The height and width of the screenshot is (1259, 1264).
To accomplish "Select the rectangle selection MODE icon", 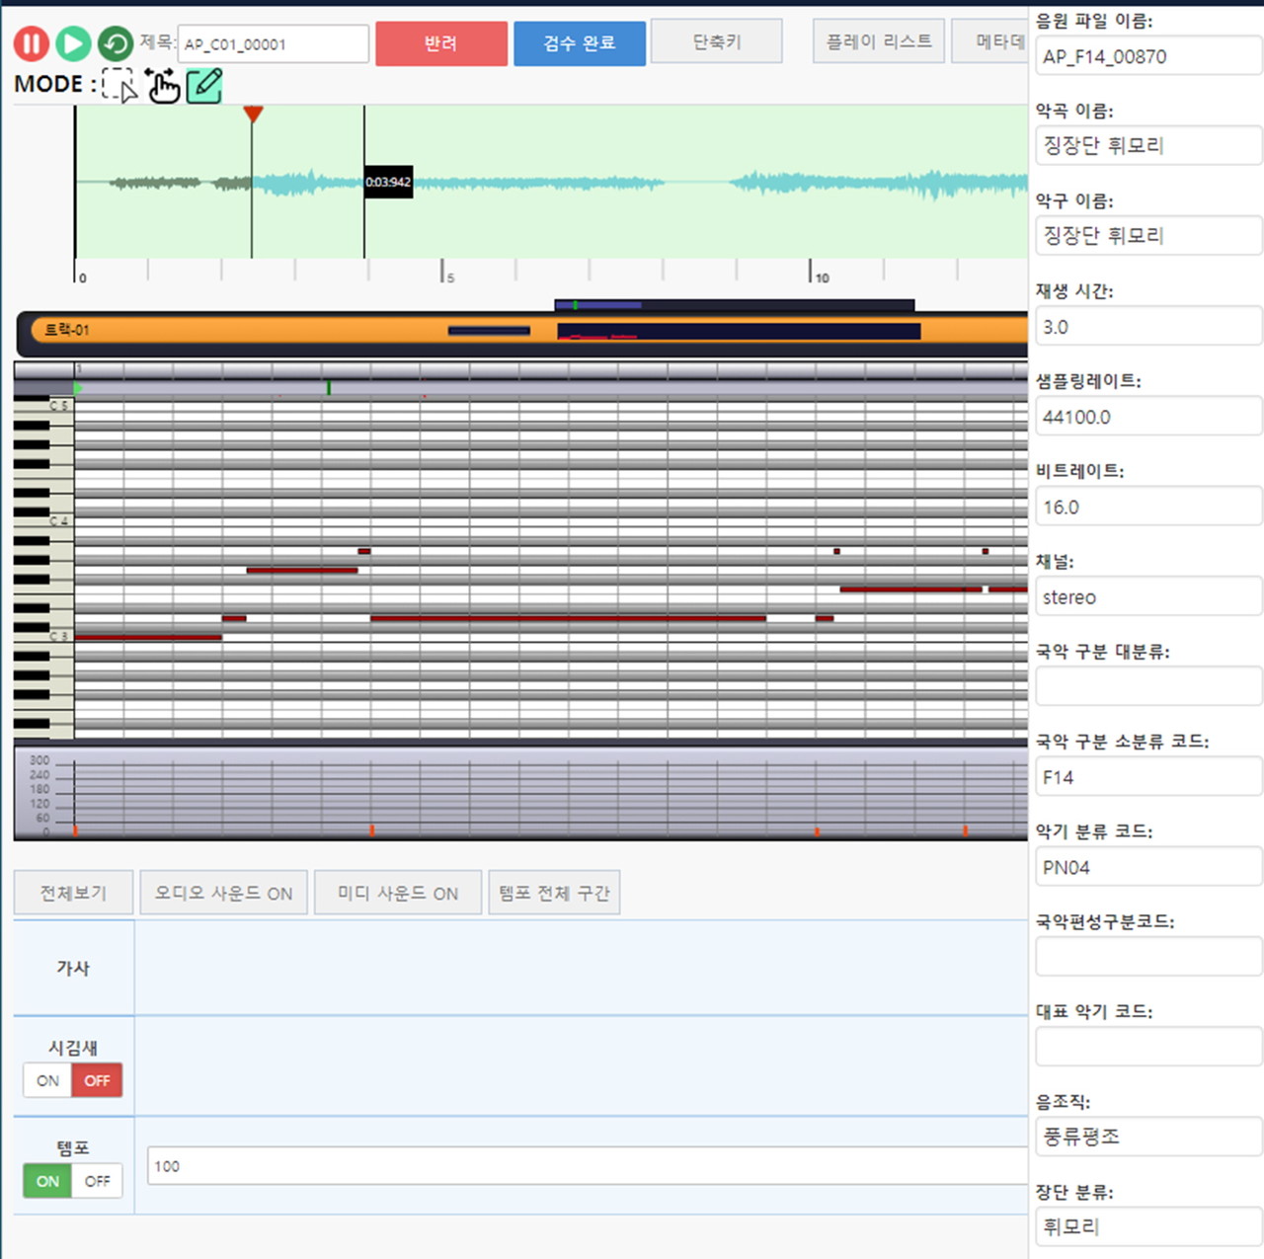I will (118, 86).
